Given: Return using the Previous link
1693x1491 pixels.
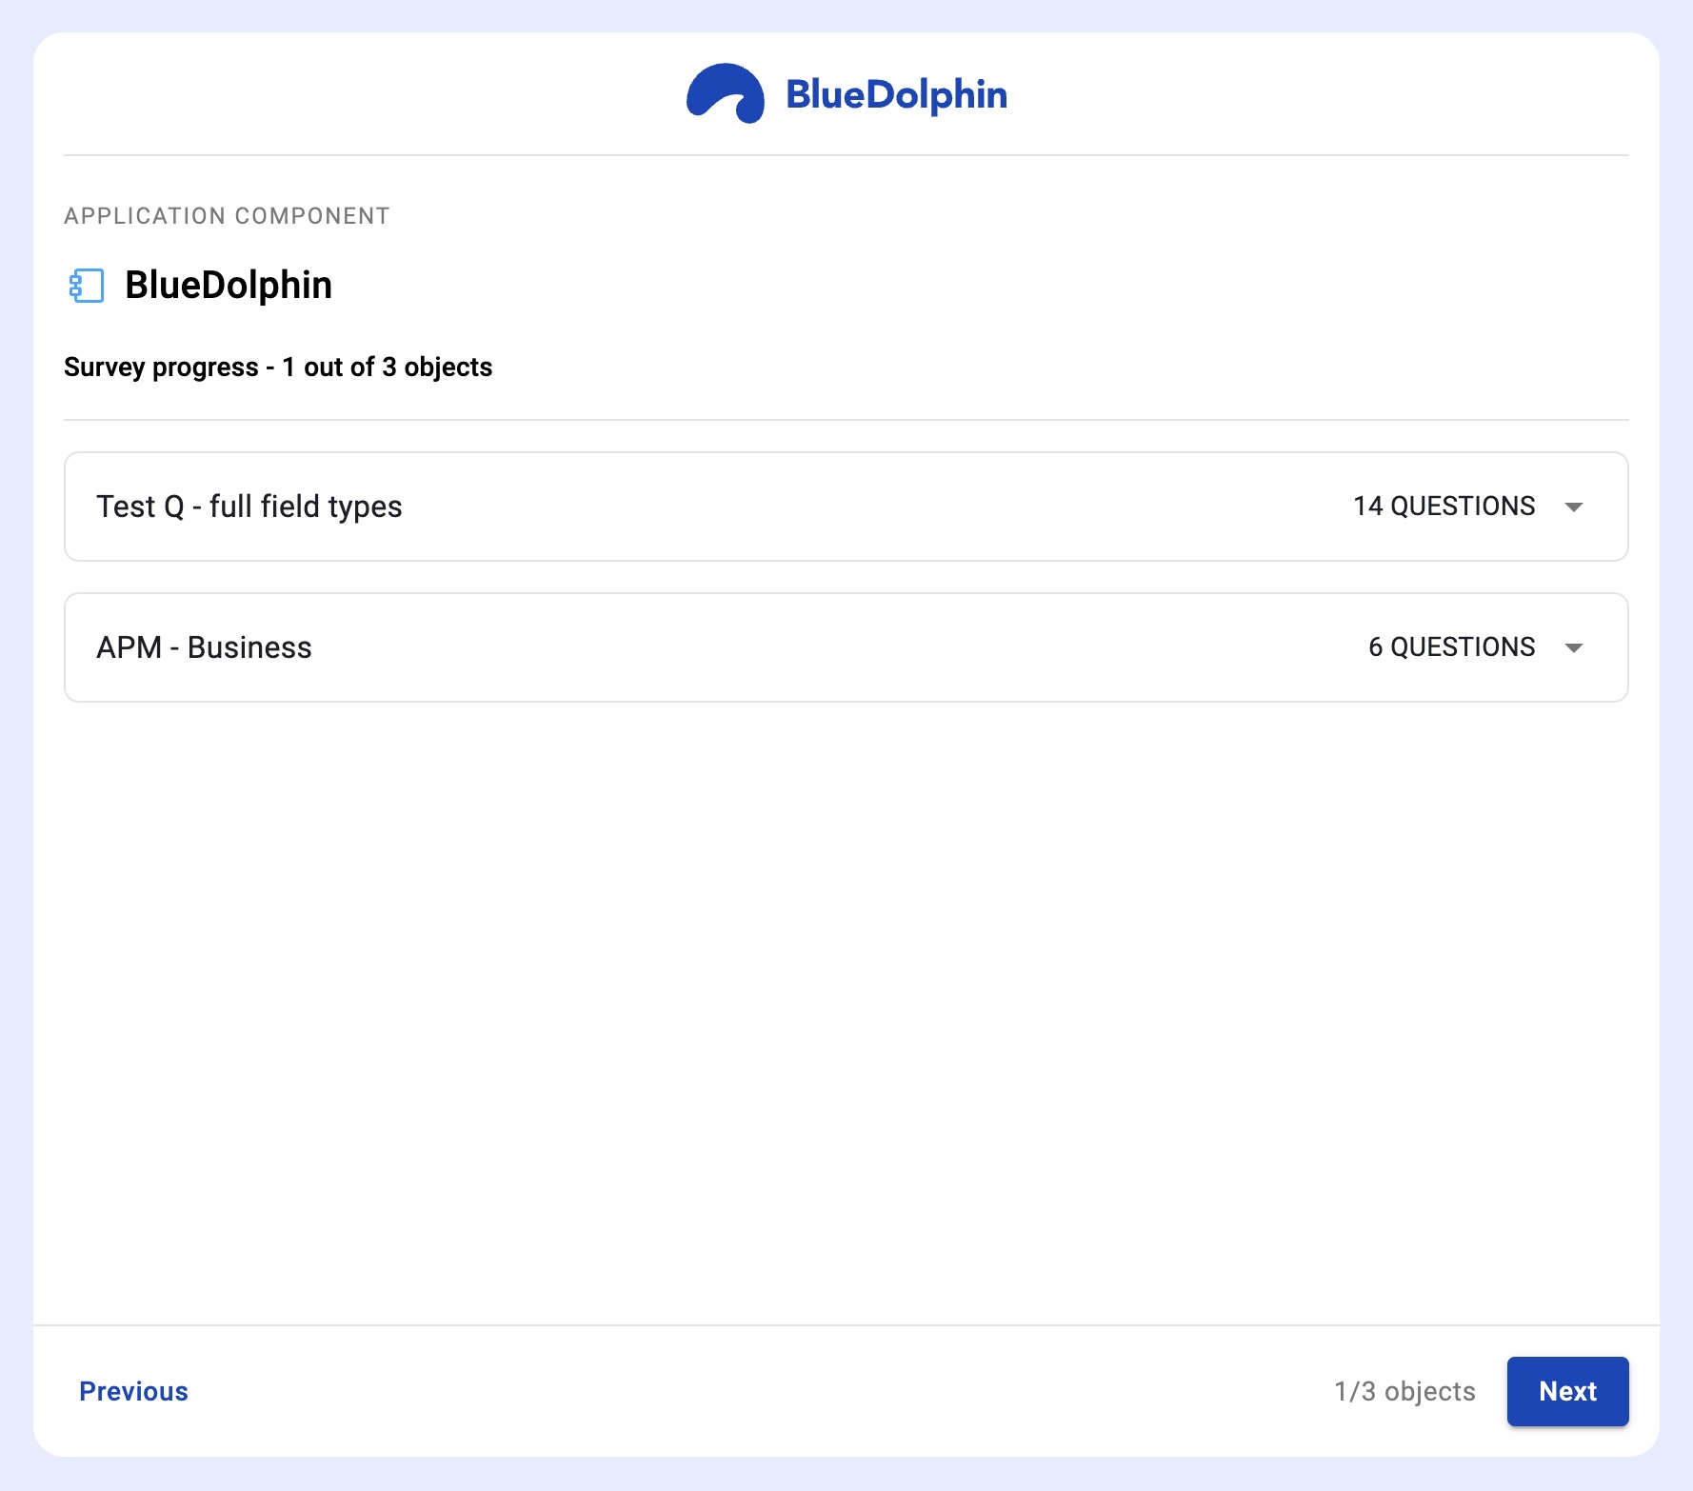Looking at the screenshot, I should coord(133,1391).
